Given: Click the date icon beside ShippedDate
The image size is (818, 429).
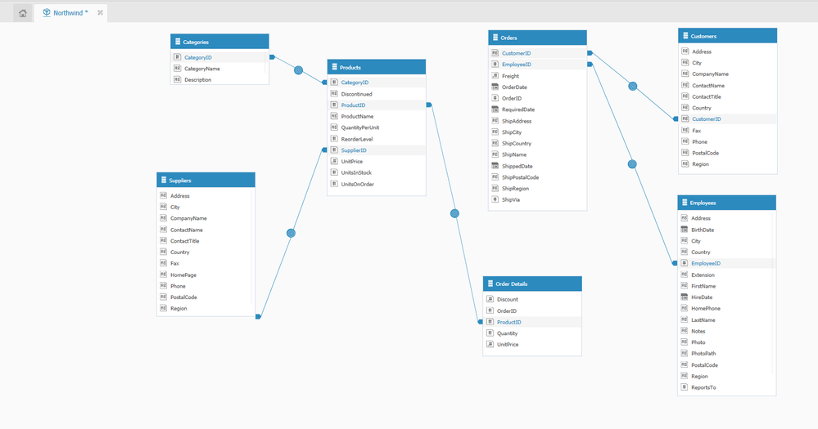Looking at the screenshot, I should (x=495, y=166).
